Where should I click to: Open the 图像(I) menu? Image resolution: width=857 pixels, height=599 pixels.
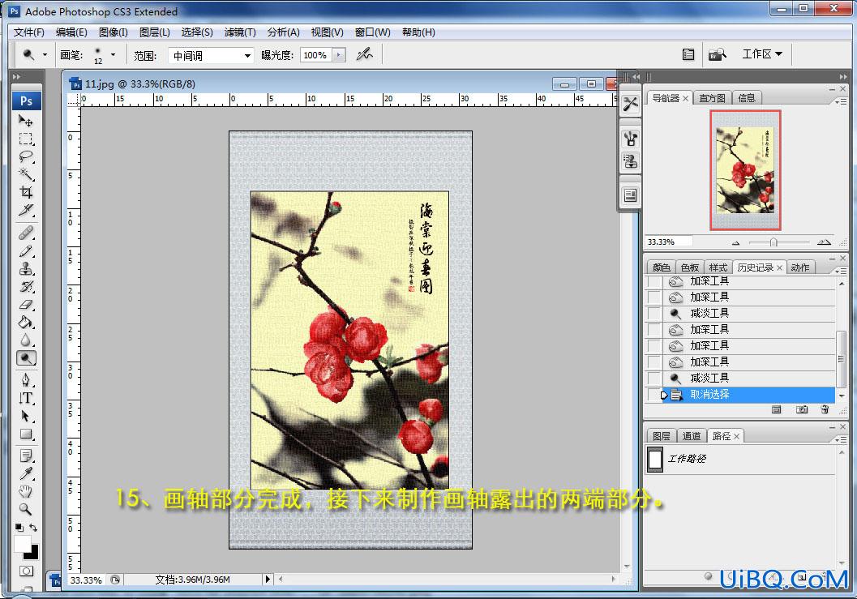point(114,32)
